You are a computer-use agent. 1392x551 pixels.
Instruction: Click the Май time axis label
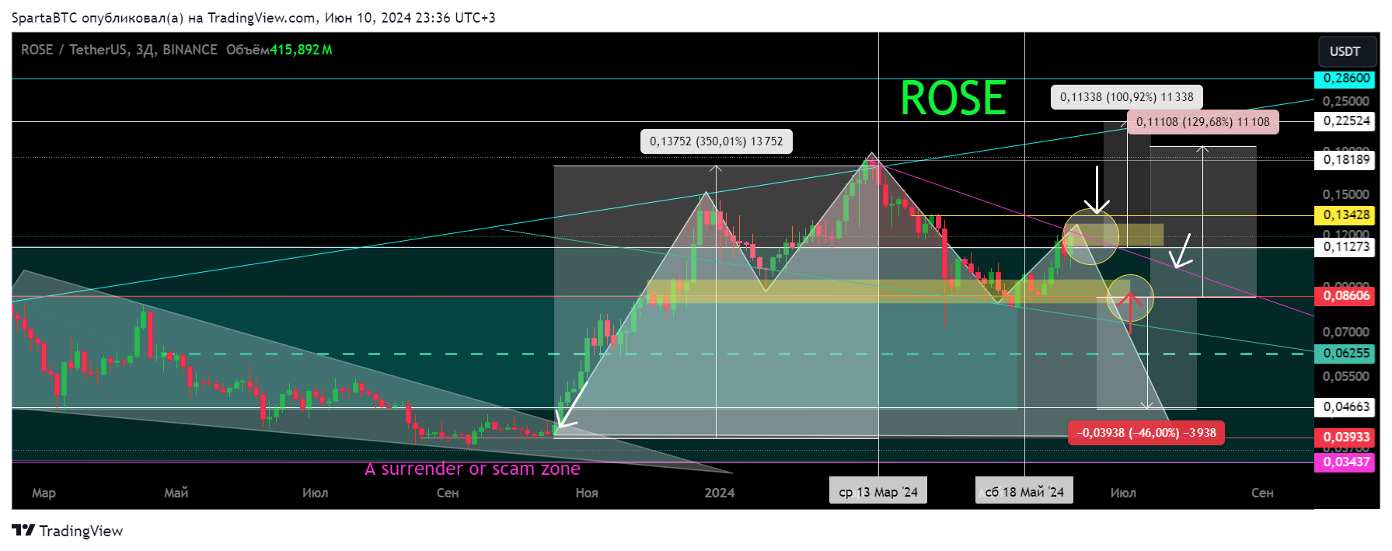coord(176,493)
